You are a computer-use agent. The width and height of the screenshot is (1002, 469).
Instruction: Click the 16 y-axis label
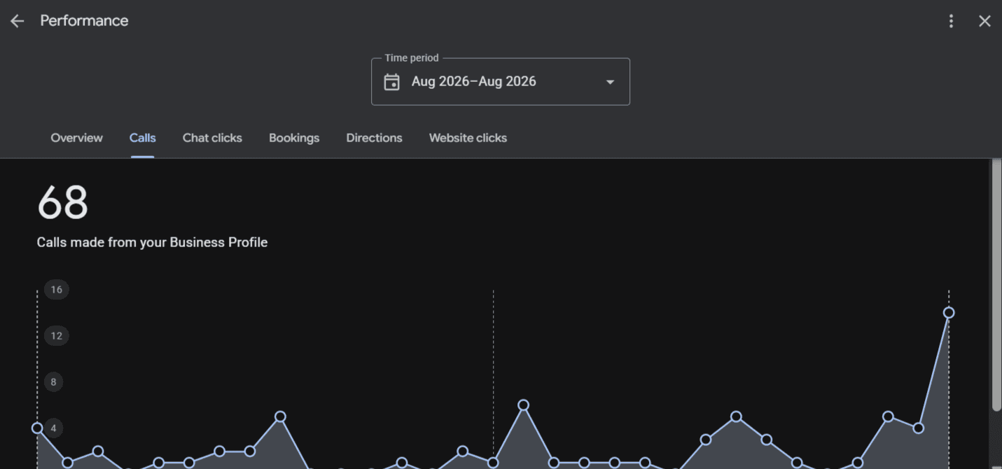(x=57, y=290)
